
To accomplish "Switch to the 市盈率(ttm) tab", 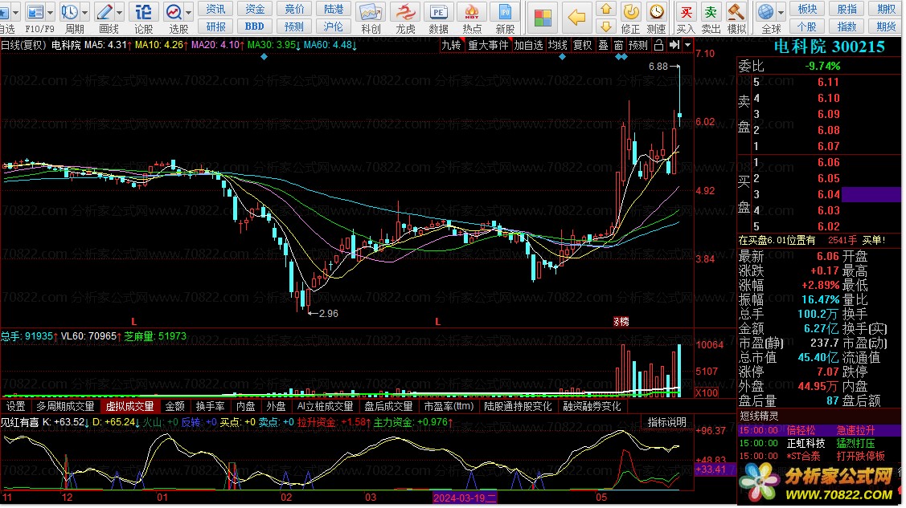I will click(449, 407).
